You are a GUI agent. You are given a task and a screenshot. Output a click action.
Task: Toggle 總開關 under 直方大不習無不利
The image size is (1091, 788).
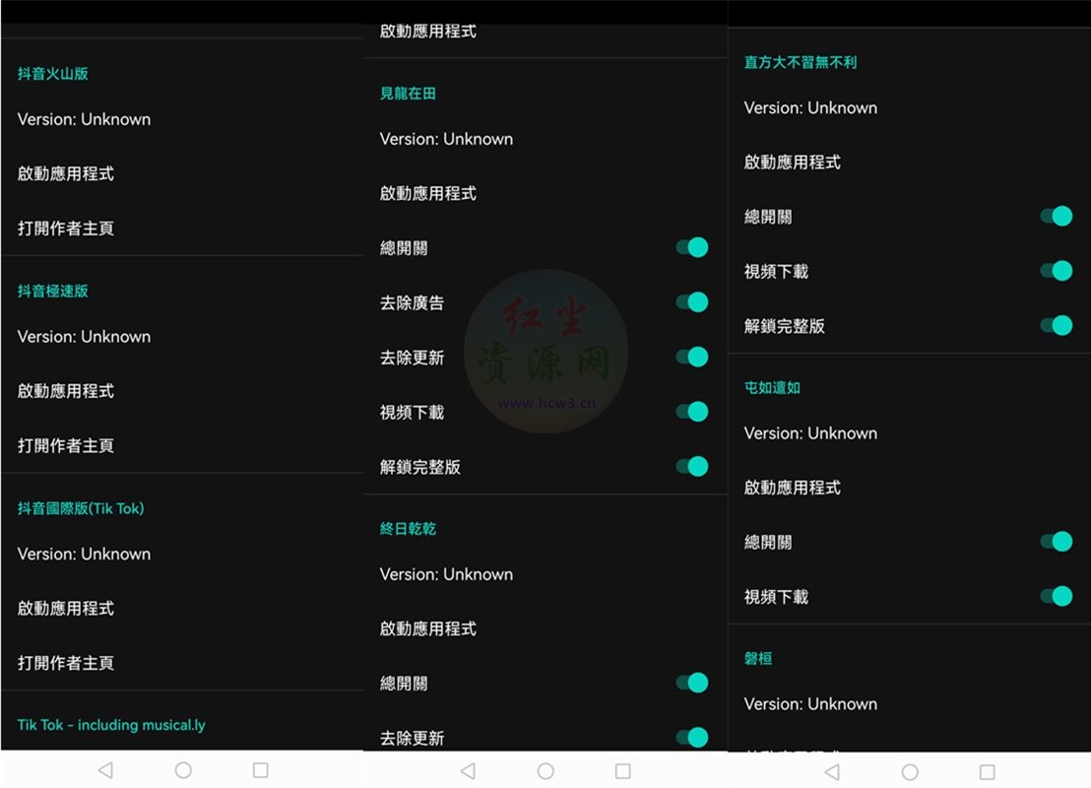[x=1057, y=217]
